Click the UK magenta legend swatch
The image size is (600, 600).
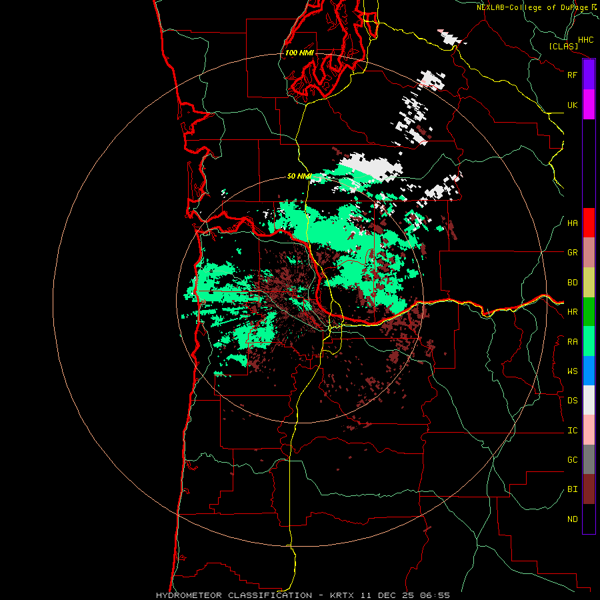[589, 105]
